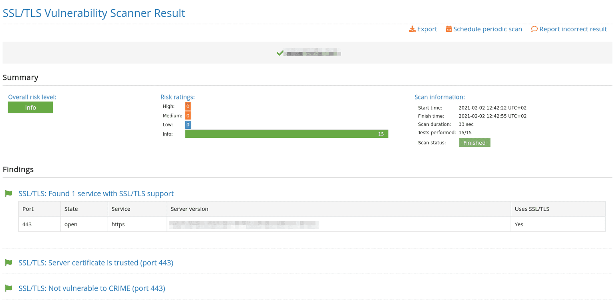Click the calendar icon beside Schedule periodic scan
The width and height of the screenshot is (615, 303).
click(x=448, y=29)
